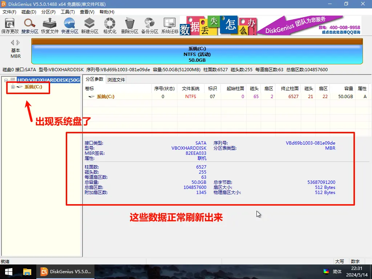Click the 6527 end cylinder cell
The height and width of the screenshot is (279, 372).
pos(294,97)
